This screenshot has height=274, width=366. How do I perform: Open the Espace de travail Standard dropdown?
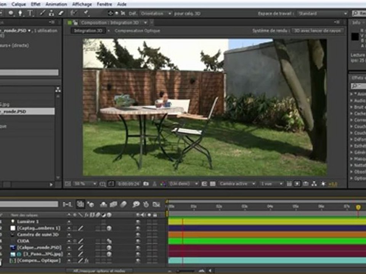[x=323, y=14]
